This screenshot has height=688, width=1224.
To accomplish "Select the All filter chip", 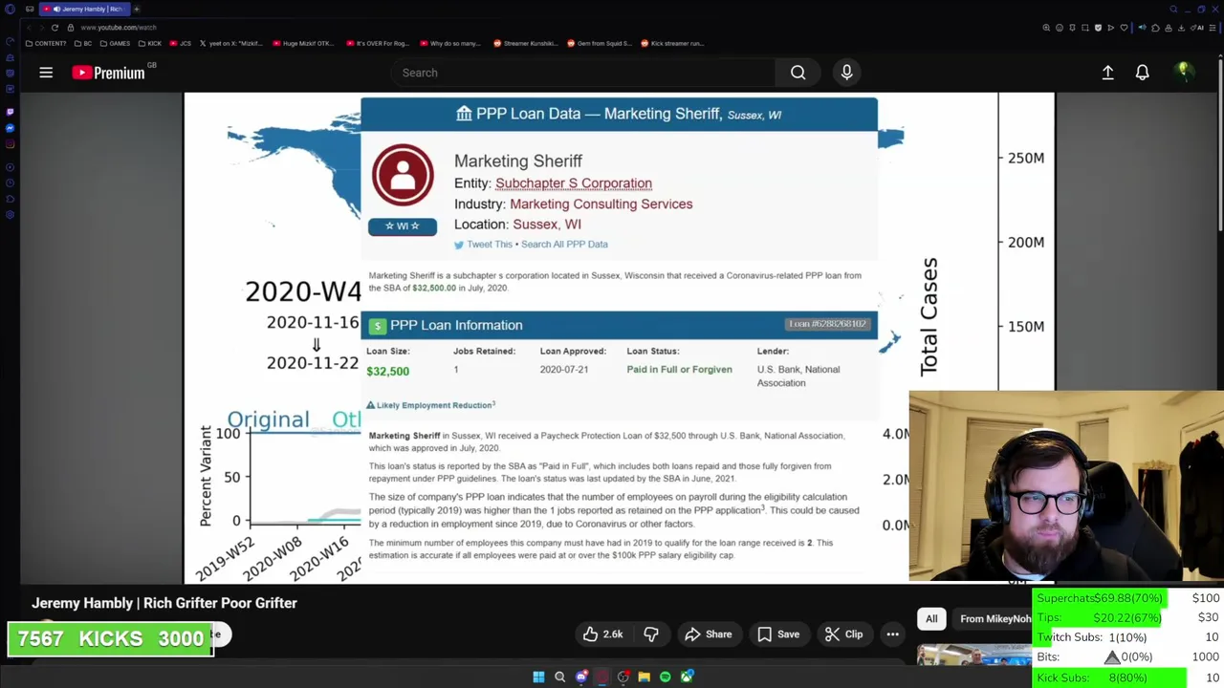I will (x=931, y=619).
